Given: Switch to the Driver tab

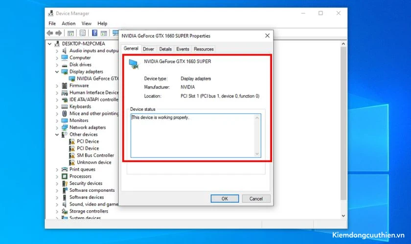Looking at the screenshot, I should (148, 49).
